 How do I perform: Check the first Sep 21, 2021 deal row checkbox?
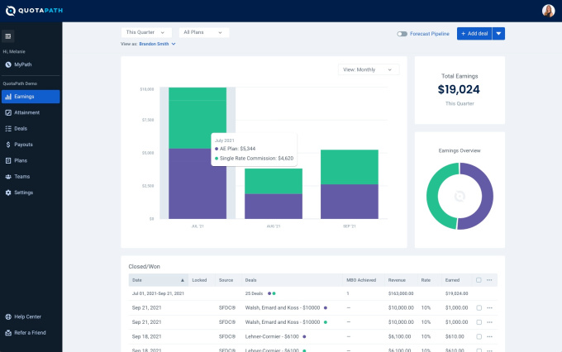pos(479,308)
